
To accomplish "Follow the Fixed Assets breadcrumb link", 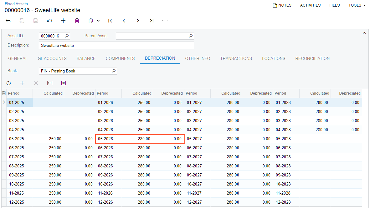I will click(x=16, y=4).
